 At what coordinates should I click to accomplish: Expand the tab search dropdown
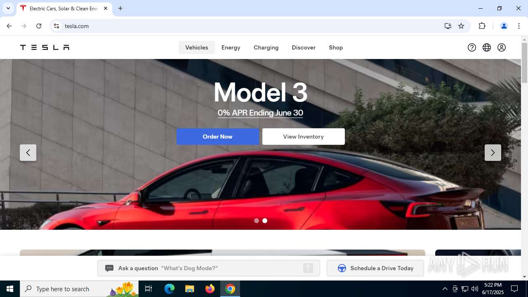tap(8, 8)
